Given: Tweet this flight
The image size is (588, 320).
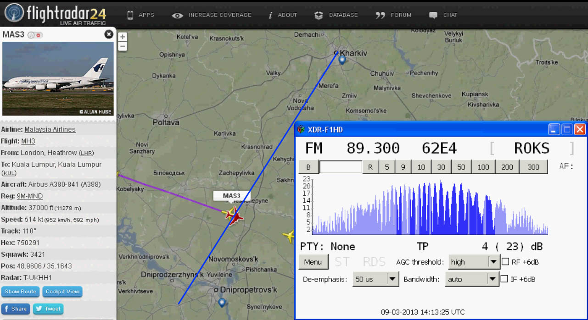Looking at the screenshot, I should (48, 309).
